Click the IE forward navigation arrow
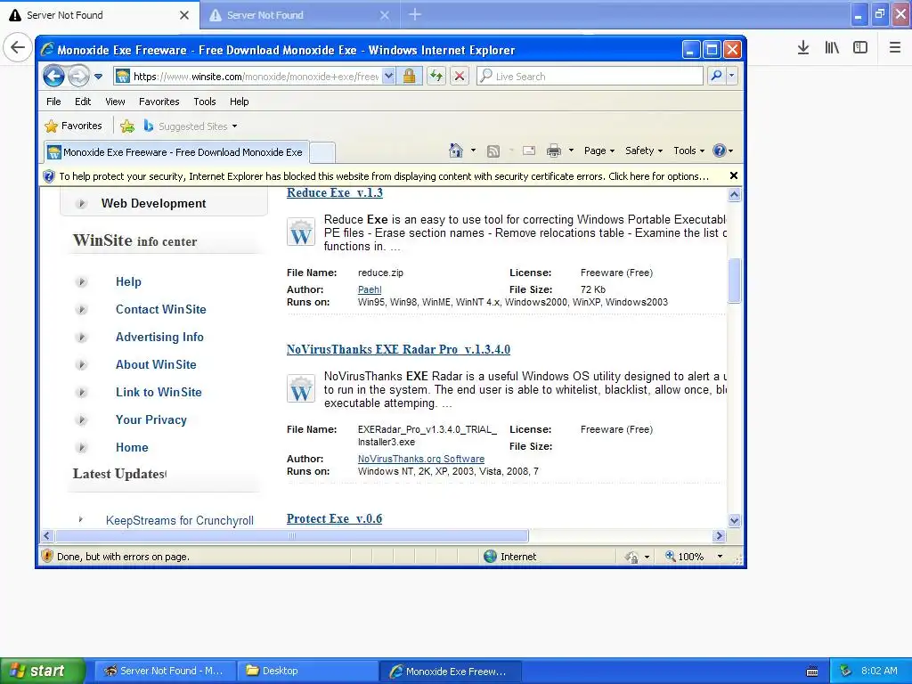This screenshot has height=684, width=912. 78,77
